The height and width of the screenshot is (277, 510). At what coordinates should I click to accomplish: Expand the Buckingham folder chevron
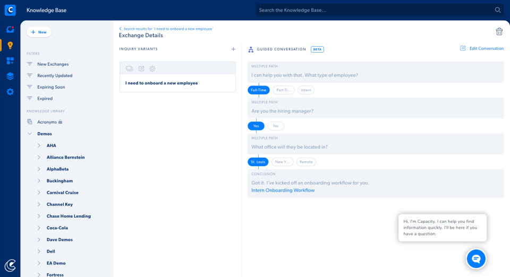point(39,181)
